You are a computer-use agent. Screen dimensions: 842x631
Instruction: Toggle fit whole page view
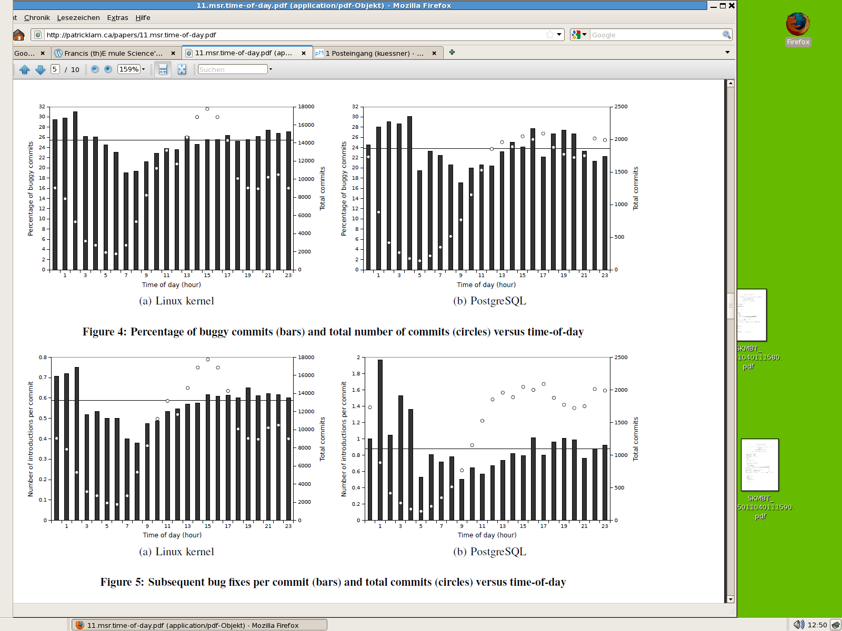pyautogui.click(x=182, y=69)
